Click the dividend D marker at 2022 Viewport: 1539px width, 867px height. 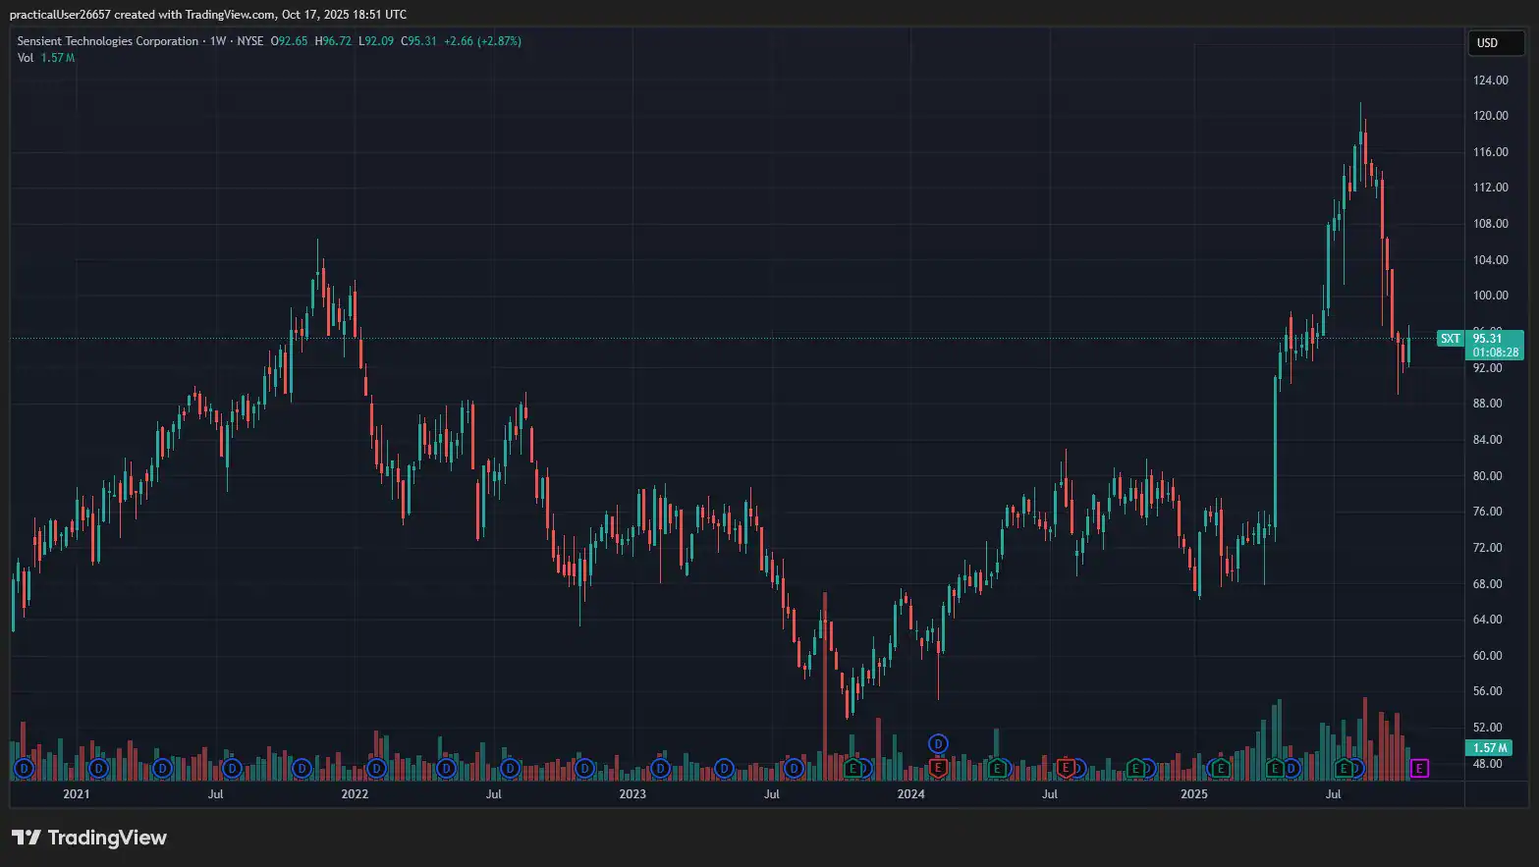[375, 768]
